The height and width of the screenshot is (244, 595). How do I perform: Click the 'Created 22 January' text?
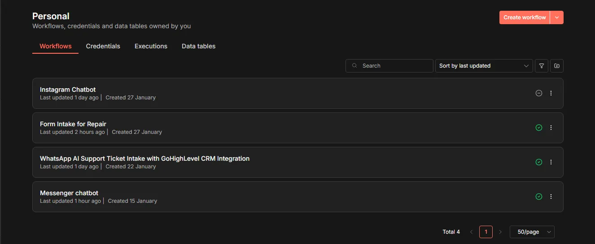tap(131, 167)
